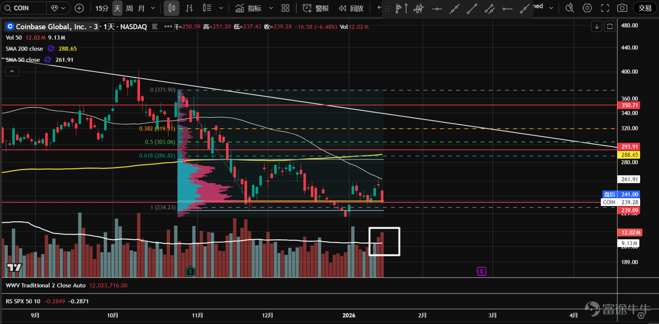The image size is (659, 324).
Task: Open the diamond icon dropdown beside COIN
Action: 58,8
